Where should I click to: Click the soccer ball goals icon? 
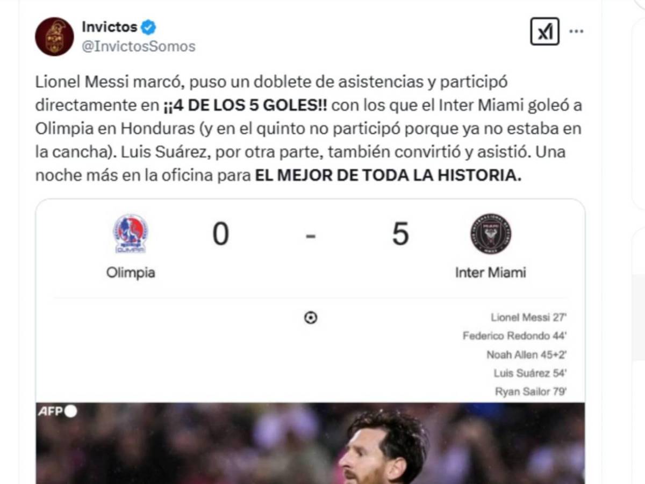[311, 318]
